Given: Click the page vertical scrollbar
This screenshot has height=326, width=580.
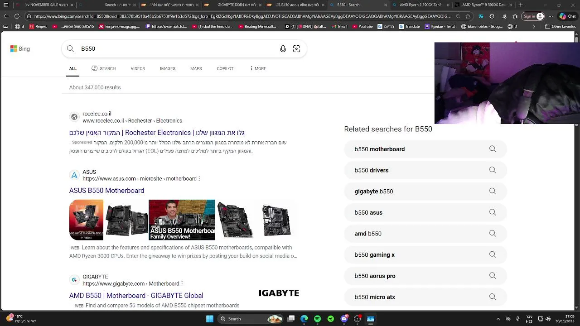Looking at the screenshot, I should pyautogui.click(x=577, y=171).
